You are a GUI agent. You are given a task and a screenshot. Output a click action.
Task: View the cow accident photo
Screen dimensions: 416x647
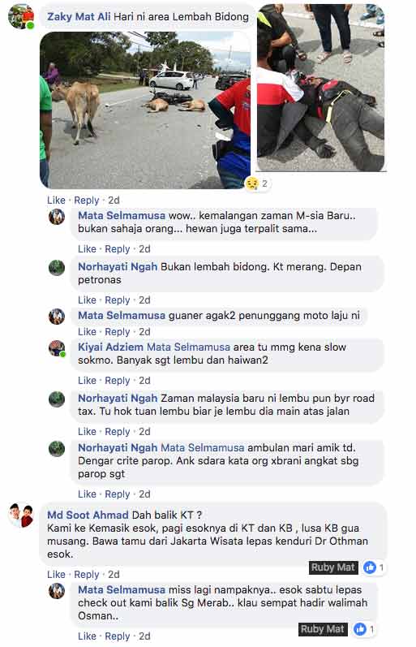145,110
